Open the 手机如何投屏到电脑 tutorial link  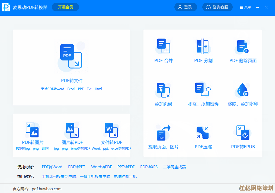[59, 176]
